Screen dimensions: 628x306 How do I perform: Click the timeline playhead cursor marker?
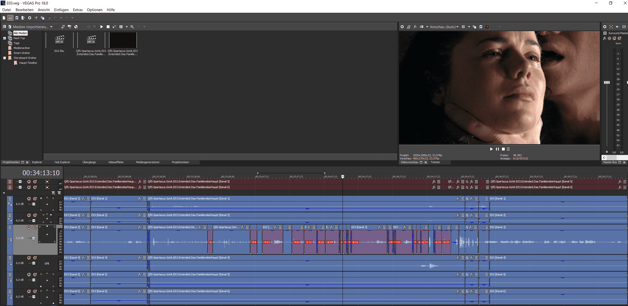point(343,177)
